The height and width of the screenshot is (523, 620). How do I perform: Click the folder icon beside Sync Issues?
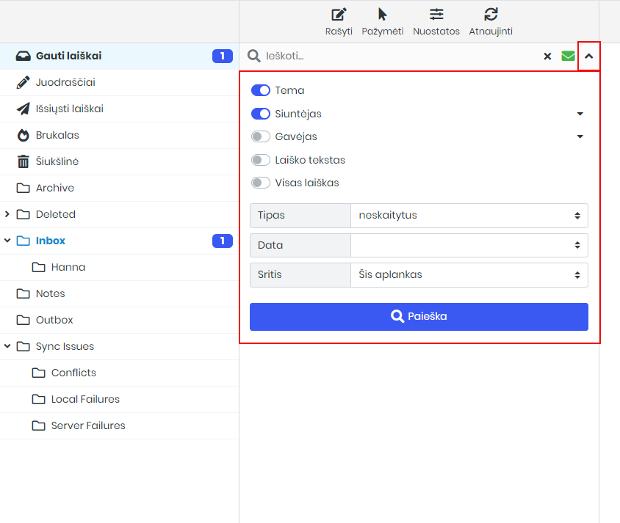23,347
